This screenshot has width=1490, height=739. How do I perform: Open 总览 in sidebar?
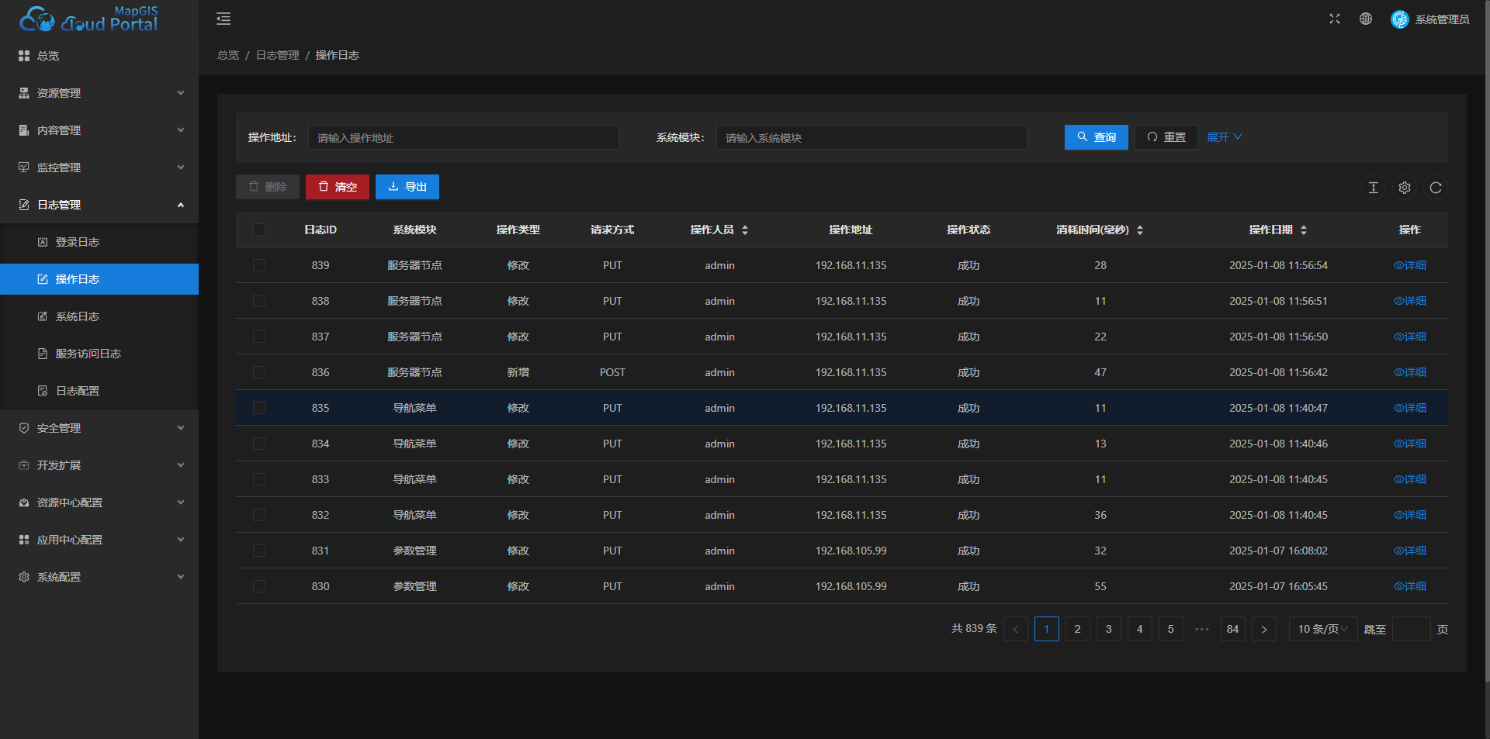pos(99,56)
